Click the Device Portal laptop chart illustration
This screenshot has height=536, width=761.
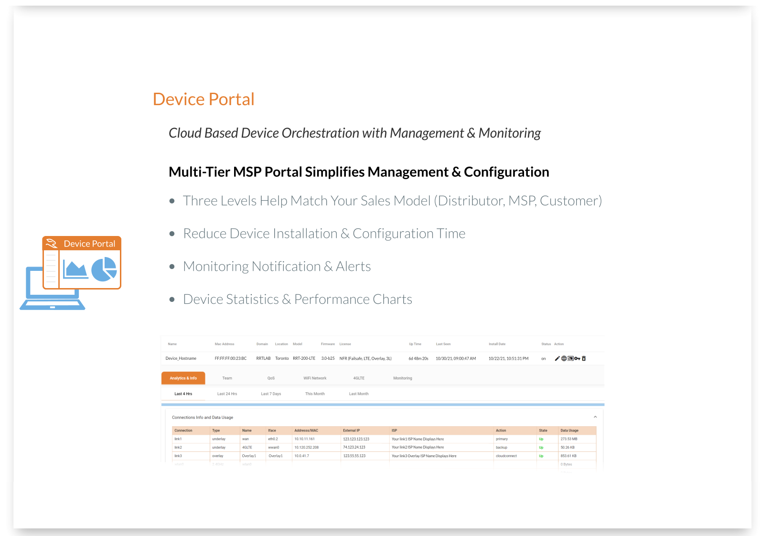pyautogui.click(x=71, y=273)
